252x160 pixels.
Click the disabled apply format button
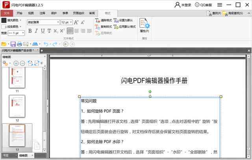click(104, 33)
